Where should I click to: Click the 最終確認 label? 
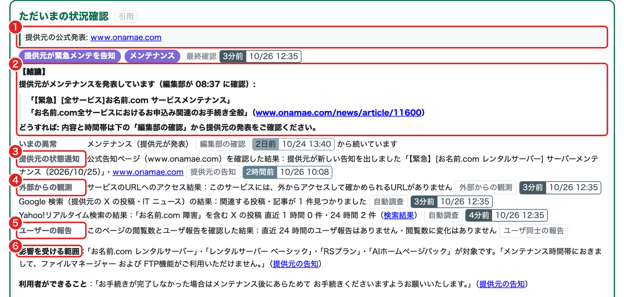(201, 57)
